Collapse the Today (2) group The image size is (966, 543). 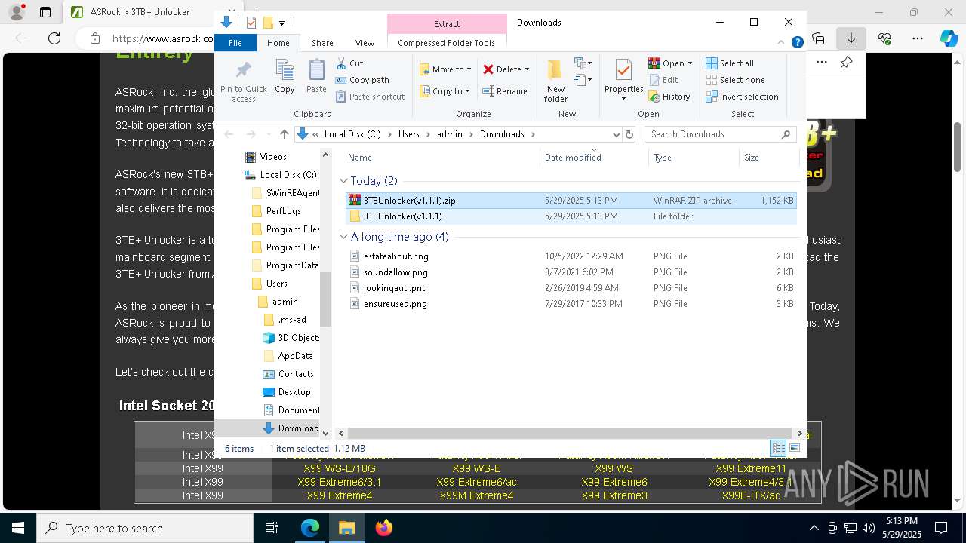pos(343,181)
